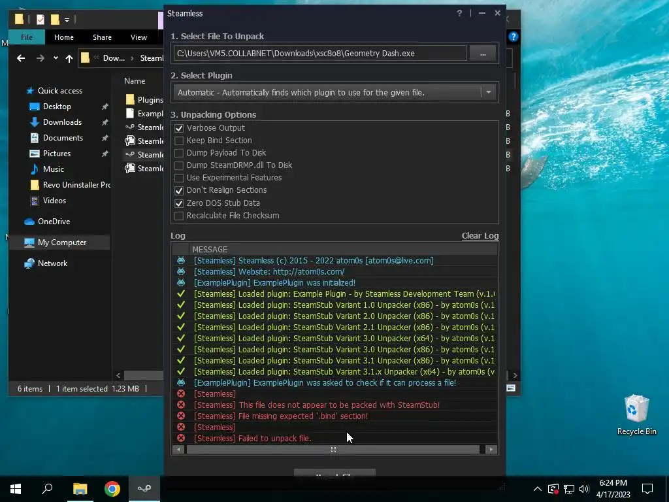Select OneDrive in navigation pane
This screenshot has width=669, height=502.
[x=54, y=221]
